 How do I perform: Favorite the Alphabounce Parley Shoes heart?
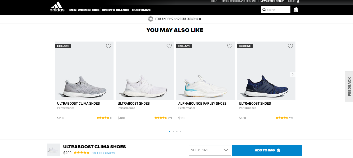[230, 46]
